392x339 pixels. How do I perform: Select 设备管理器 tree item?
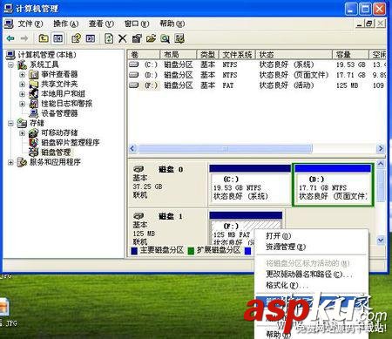click(x=59, y=113)
